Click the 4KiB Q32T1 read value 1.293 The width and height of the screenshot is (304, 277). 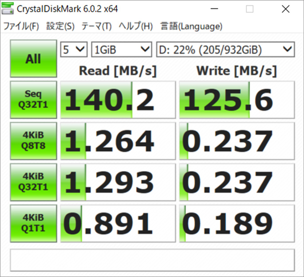click(x=118, y=182)
